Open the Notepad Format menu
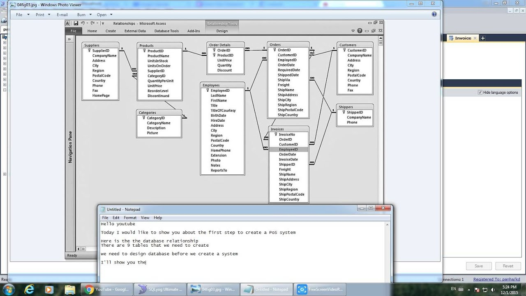Screen dimensions: 526x296 [x=130, y=217]
